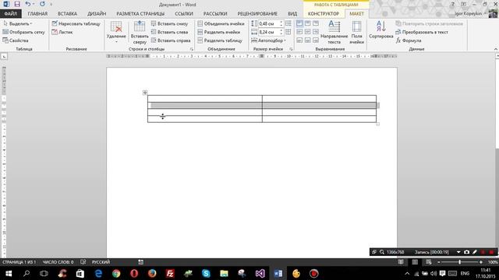The width and height of the screenshot is (499, 280).
Task: Select Align Center alignment
Action: [x=307, y=32]
